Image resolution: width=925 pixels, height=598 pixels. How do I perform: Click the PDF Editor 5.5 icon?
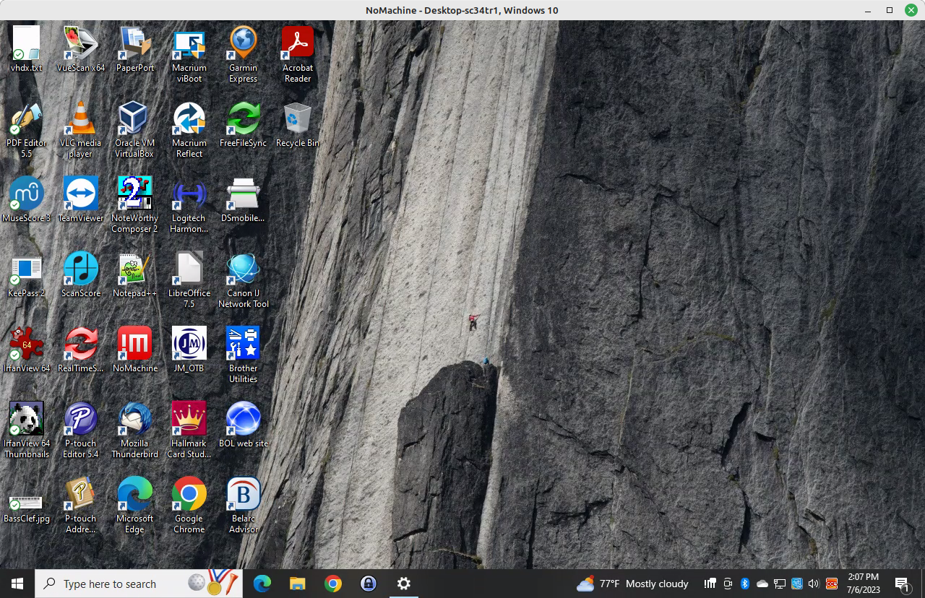pos(27,130)
